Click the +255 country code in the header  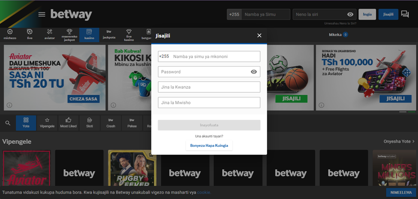pos(235,15)
